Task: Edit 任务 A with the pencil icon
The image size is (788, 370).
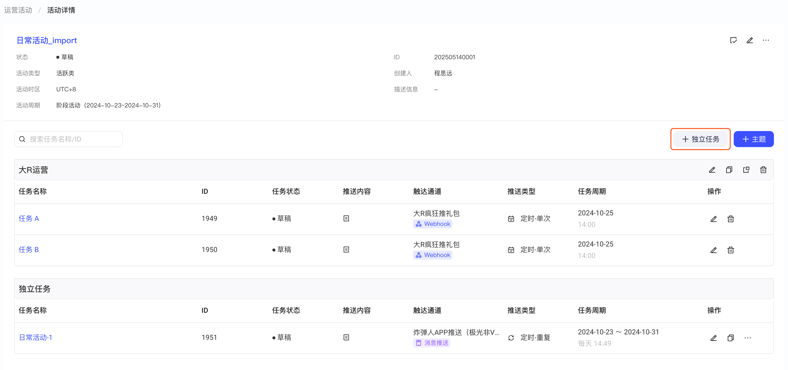Action: coord(713,219)
